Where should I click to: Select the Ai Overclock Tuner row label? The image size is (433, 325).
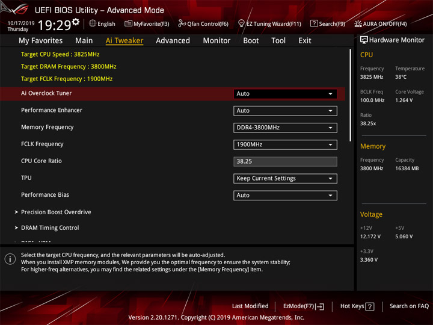(46, 93)
